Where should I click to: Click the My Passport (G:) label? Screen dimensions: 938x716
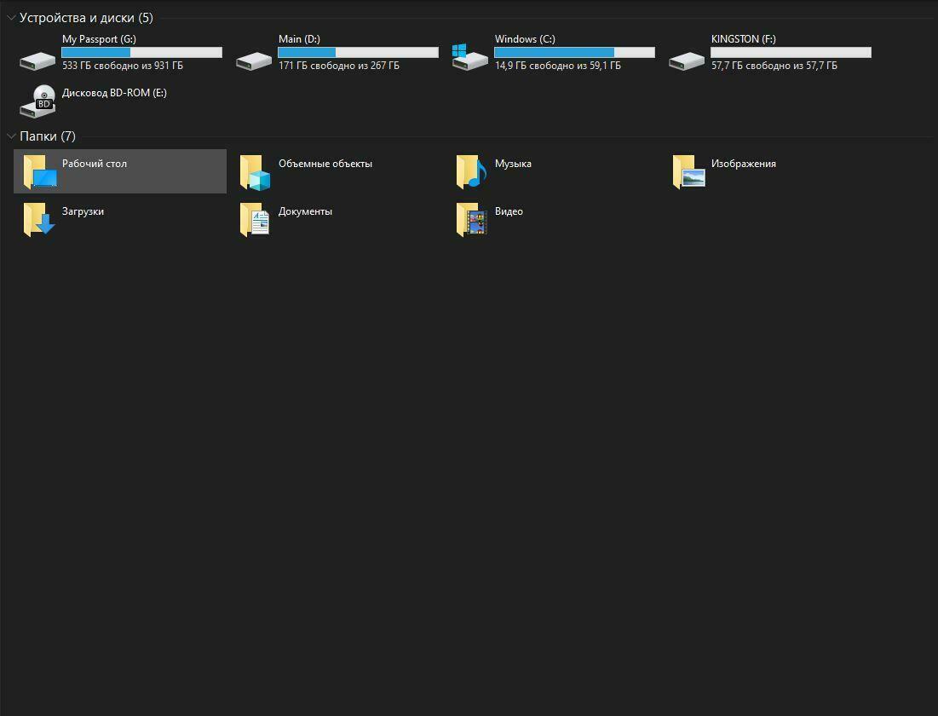pyautogui.click(x=100, y=39)
